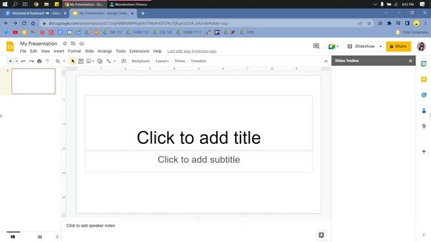Open a new browser tab
This screenshot has width=431, height=242.
click(143, 13)
